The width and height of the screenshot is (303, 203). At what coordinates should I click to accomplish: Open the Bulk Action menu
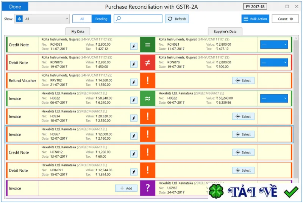[x=255, y=19]
